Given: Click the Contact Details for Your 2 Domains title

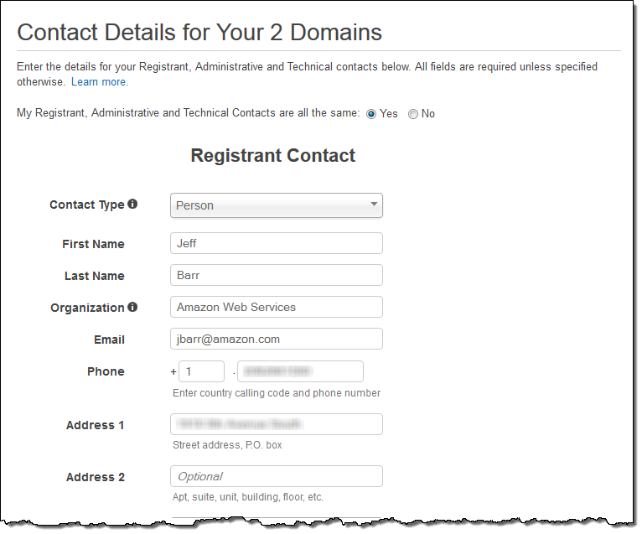Looking at the screenshot, I should pos(199,33).
